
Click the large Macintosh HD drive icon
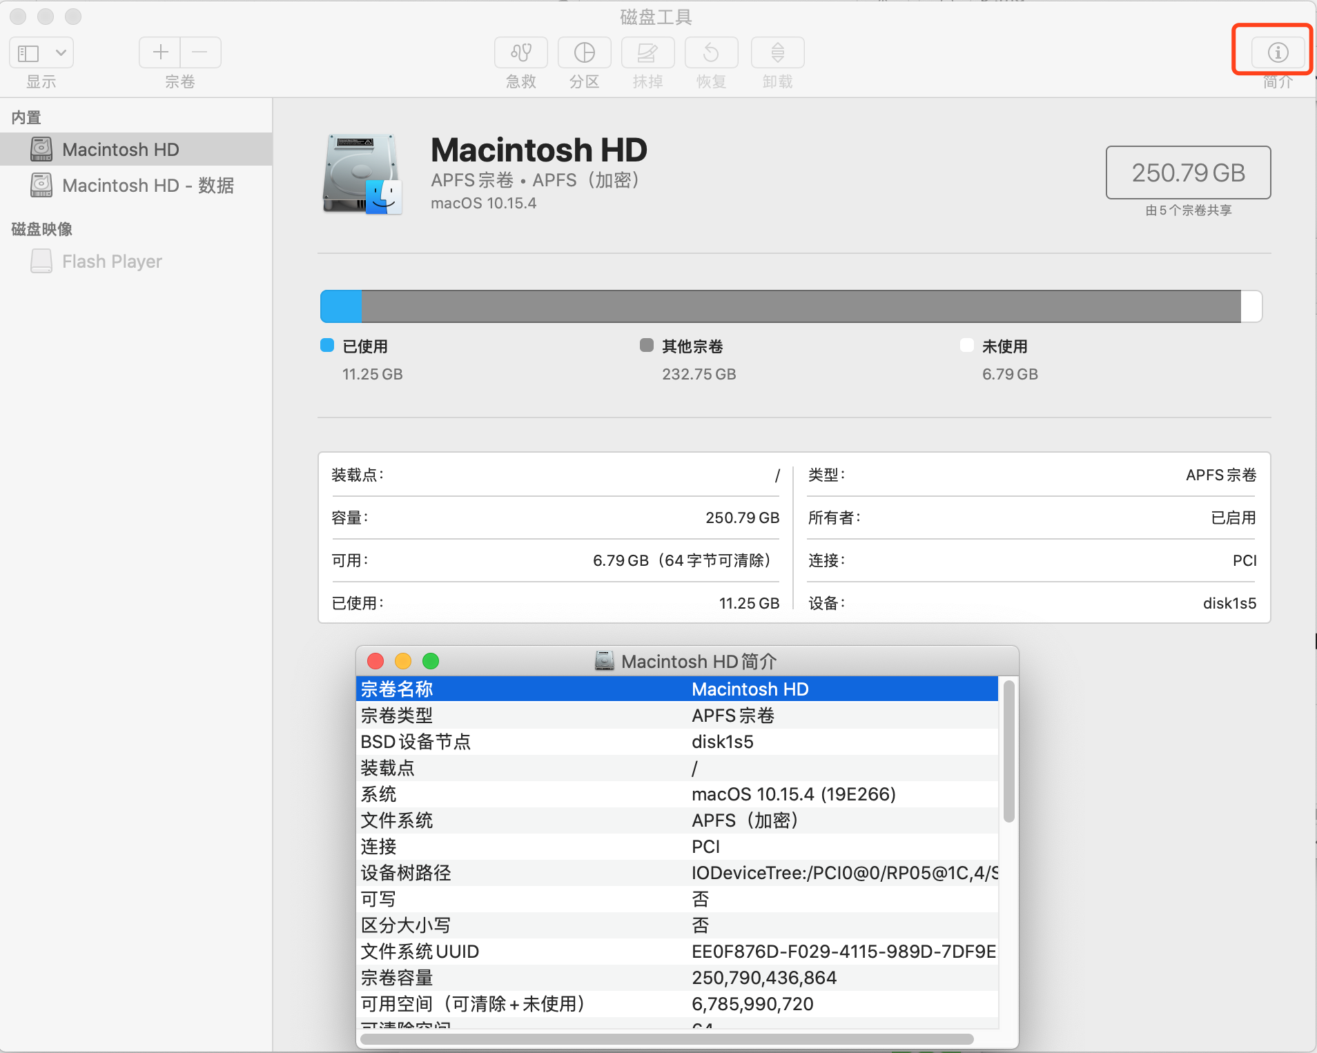point(362,174)
